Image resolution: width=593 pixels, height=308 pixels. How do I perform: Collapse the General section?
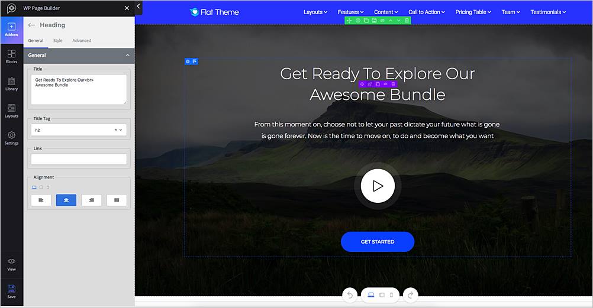click(127, 56)
